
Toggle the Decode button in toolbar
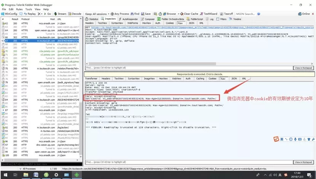tap(75, 14)
